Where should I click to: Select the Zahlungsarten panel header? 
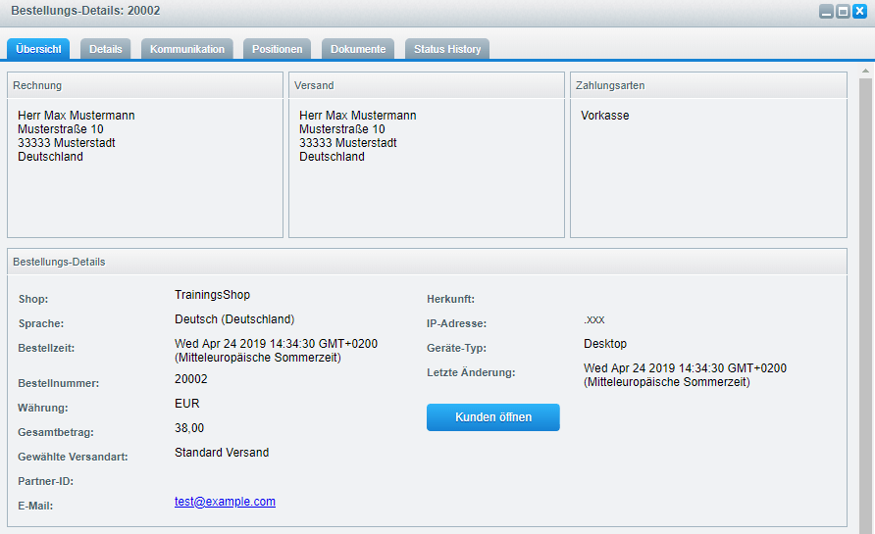click(708, 85)
